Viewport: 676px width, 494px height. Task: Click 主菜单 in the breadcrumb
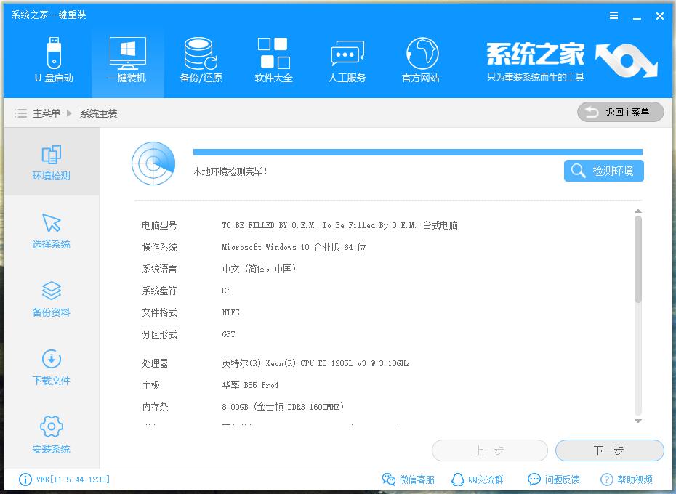[47, 113]
